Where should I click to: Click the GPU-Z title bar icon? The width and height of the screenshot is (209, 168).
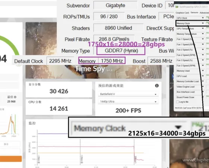tap(177, 7)
